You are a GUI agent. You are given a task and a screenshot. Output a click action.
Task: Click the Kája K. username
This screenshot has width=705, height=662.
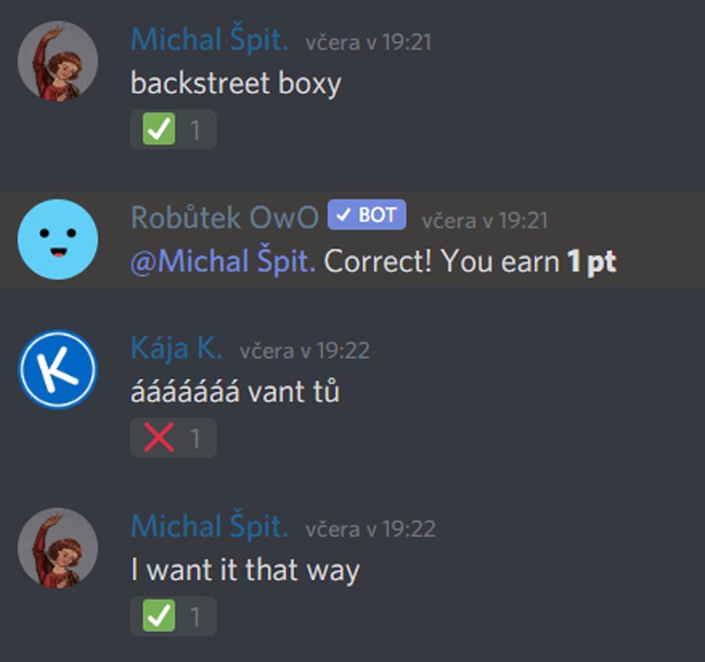[176, 348]
